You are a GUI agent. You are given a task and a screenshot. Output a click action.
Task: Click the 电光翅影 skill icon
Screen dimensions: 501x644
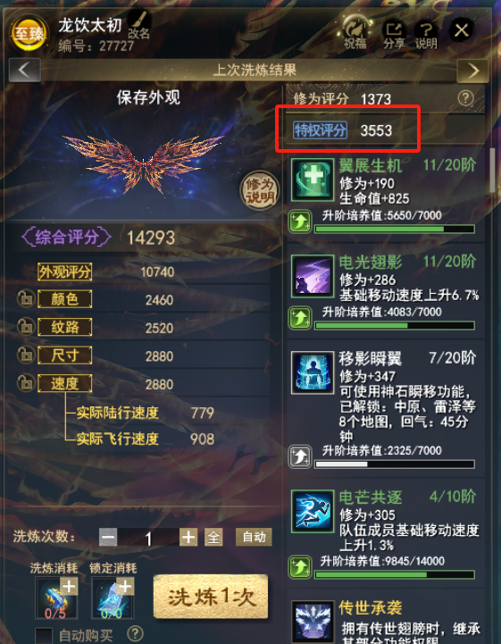coord(313,276)
